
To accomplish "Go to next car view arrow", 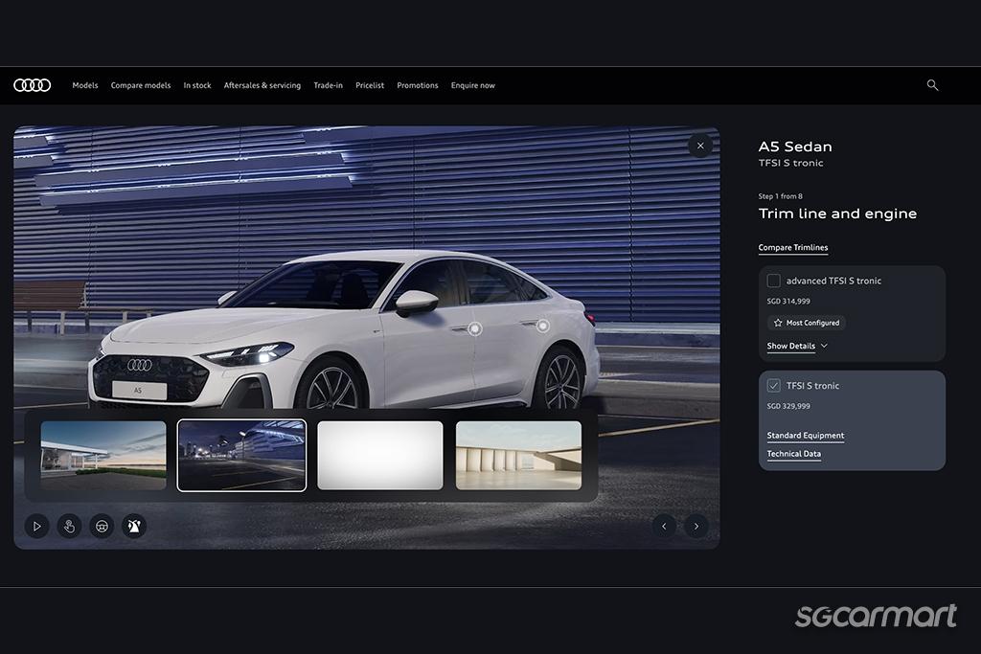I will click(x=696, y=526).
